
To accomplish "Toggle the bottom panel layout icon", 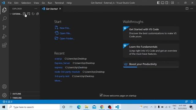I will pyautogui.click(x=163, y=3).
